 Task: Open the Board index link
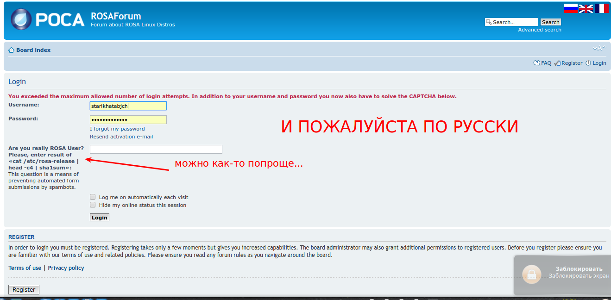tap(33, 50)
